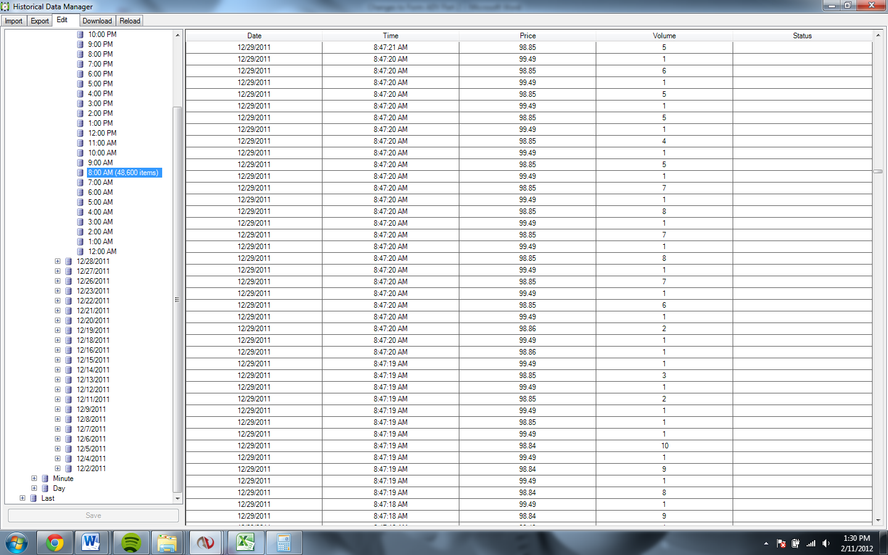888x555 pixels.
Task: Open the Download menu
Action: (97, 21)
